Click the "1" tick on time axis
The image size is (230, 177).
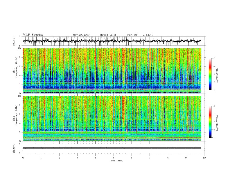tap(41, 158)
